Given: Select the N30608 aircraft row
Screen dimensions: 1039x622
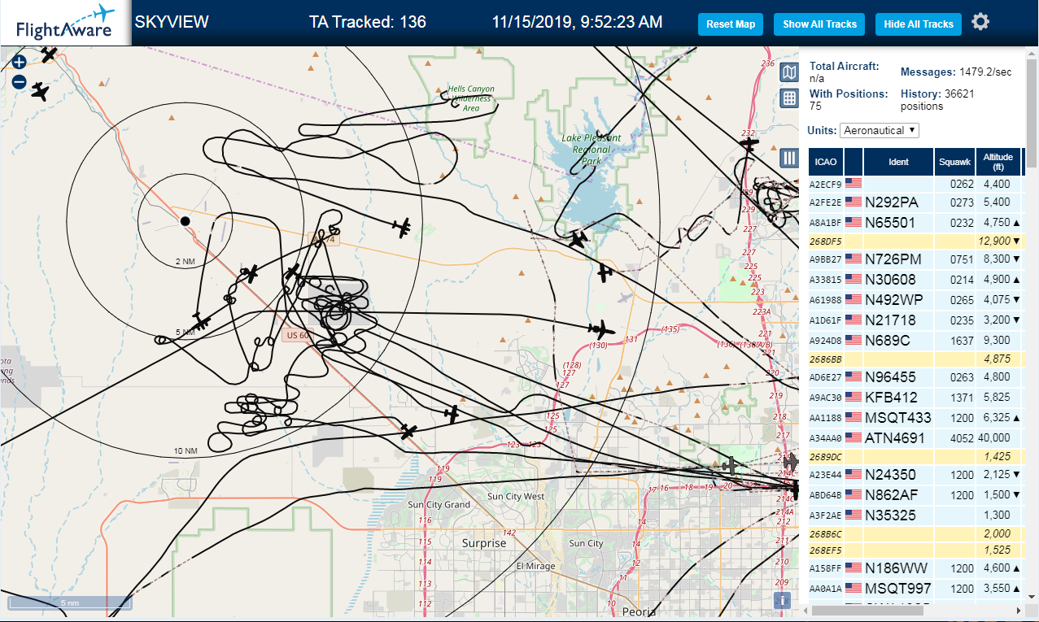Looking at the screenshot, I should (915, 280).
